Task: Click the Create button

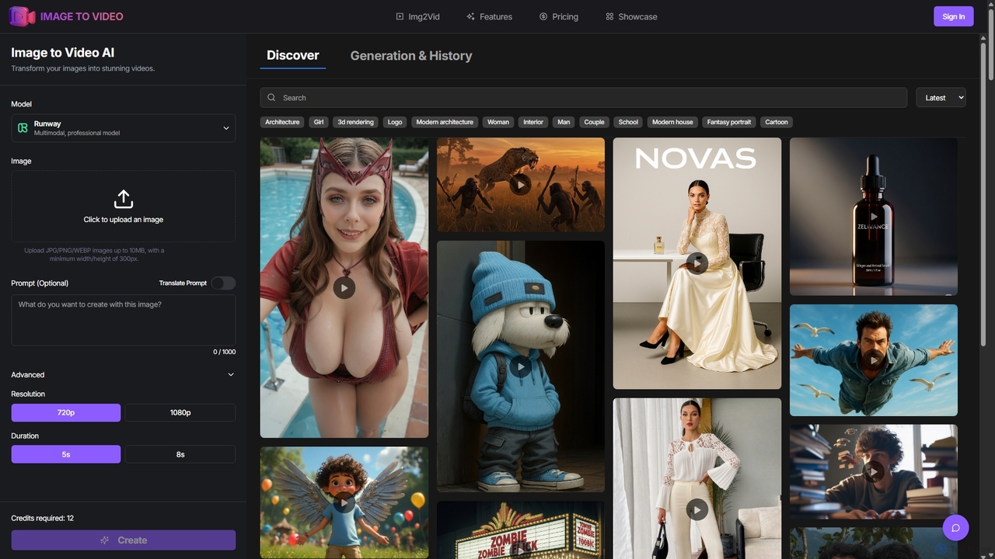Action: (124, 540)
